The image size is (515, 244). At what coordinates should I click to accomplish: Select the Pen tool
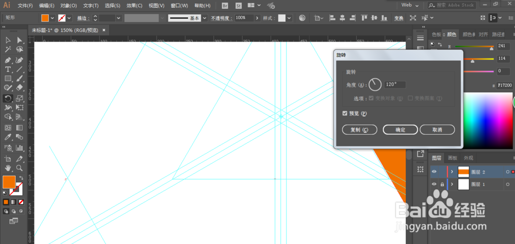8,60
